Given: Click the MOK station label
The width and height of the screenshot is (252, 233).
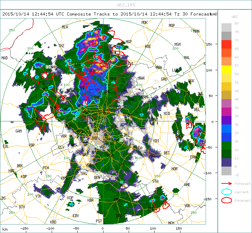Looking at the screenshot, I should pos(144,23).
